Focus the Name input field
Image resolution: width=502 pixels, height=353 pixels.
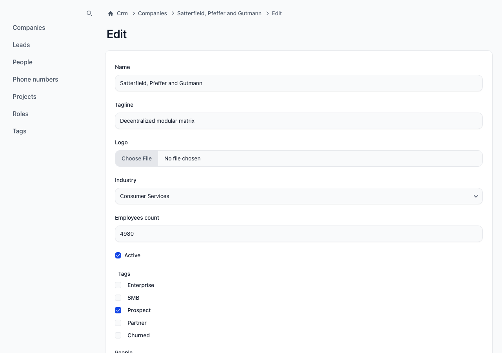(x=299, y=83)
